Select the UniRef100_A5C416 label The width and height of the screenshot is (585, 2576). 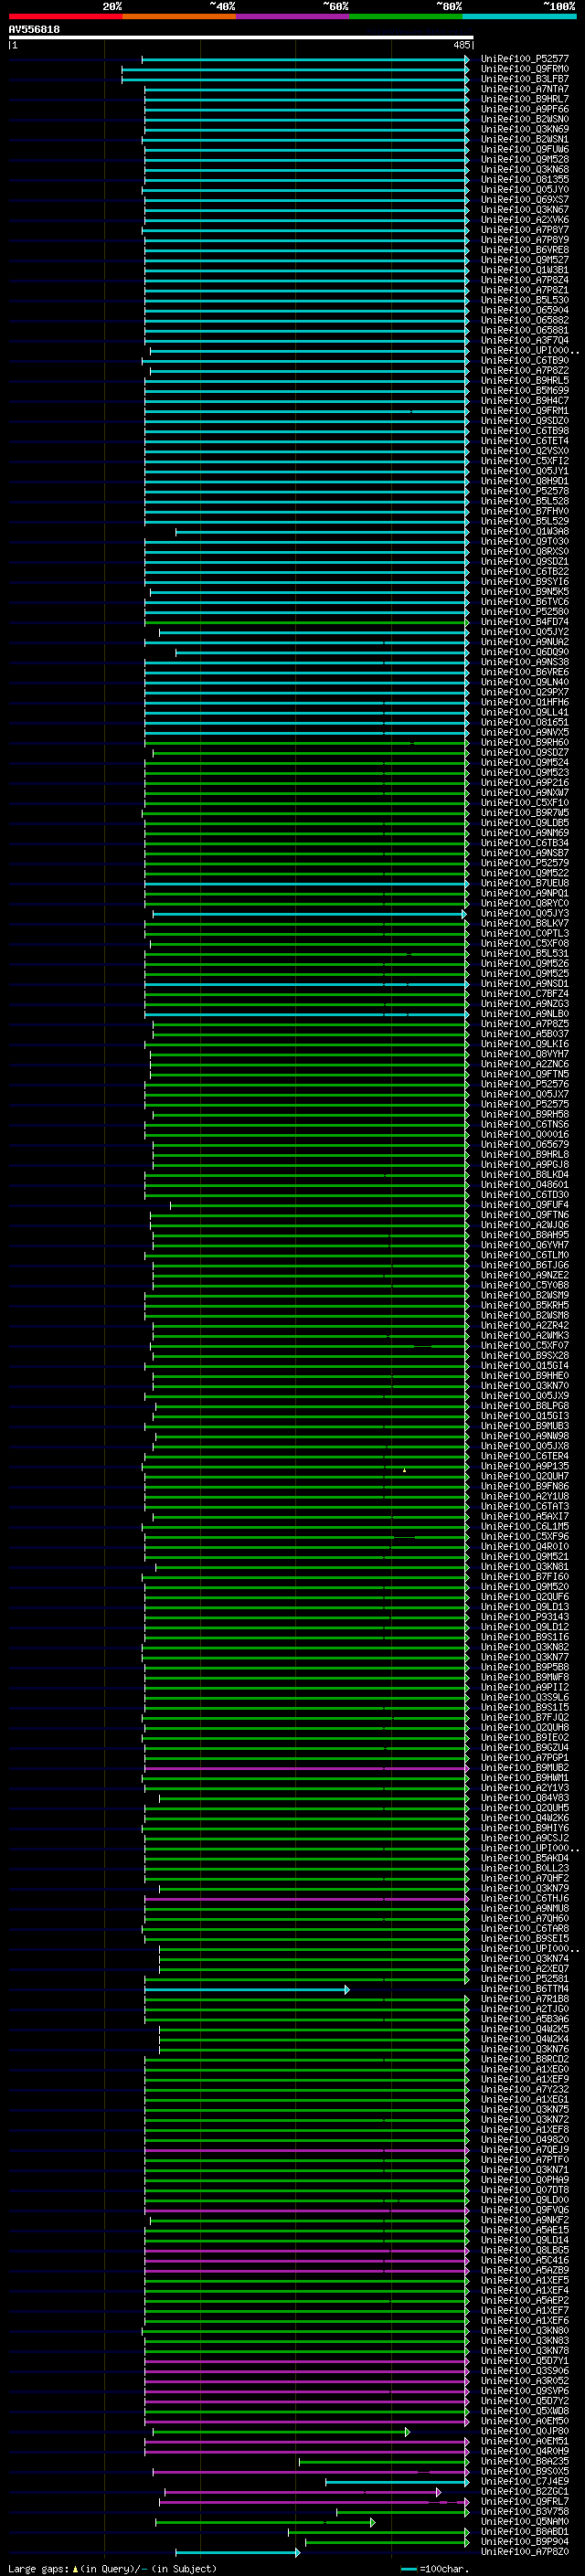[x=524, y=2260]
